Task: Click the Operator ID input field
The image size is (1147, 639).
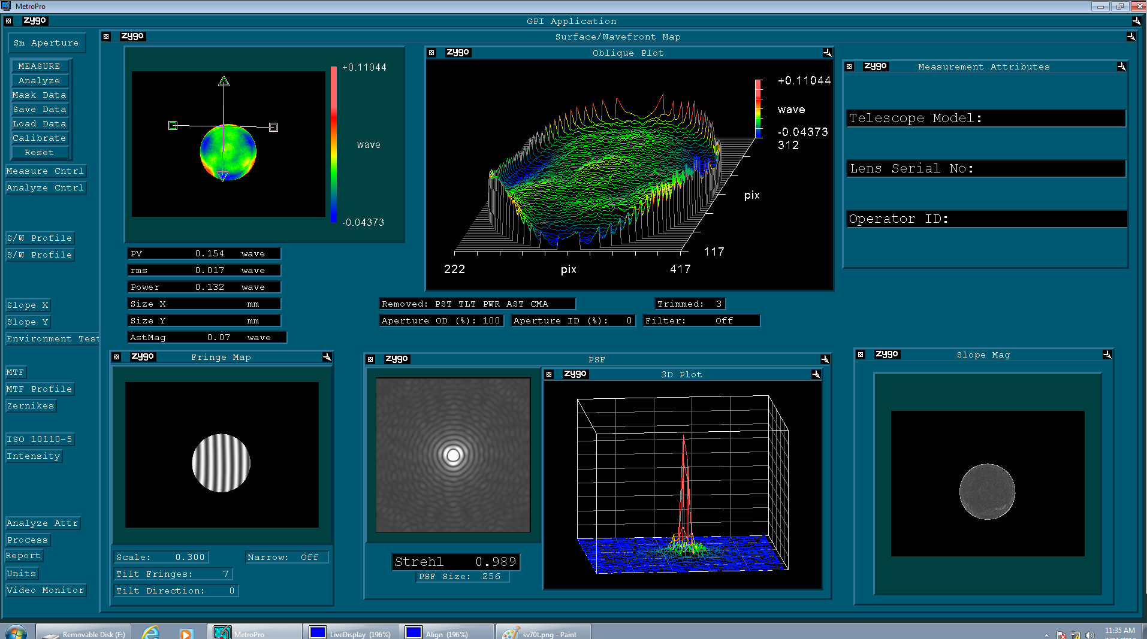Action: (986, 219)
